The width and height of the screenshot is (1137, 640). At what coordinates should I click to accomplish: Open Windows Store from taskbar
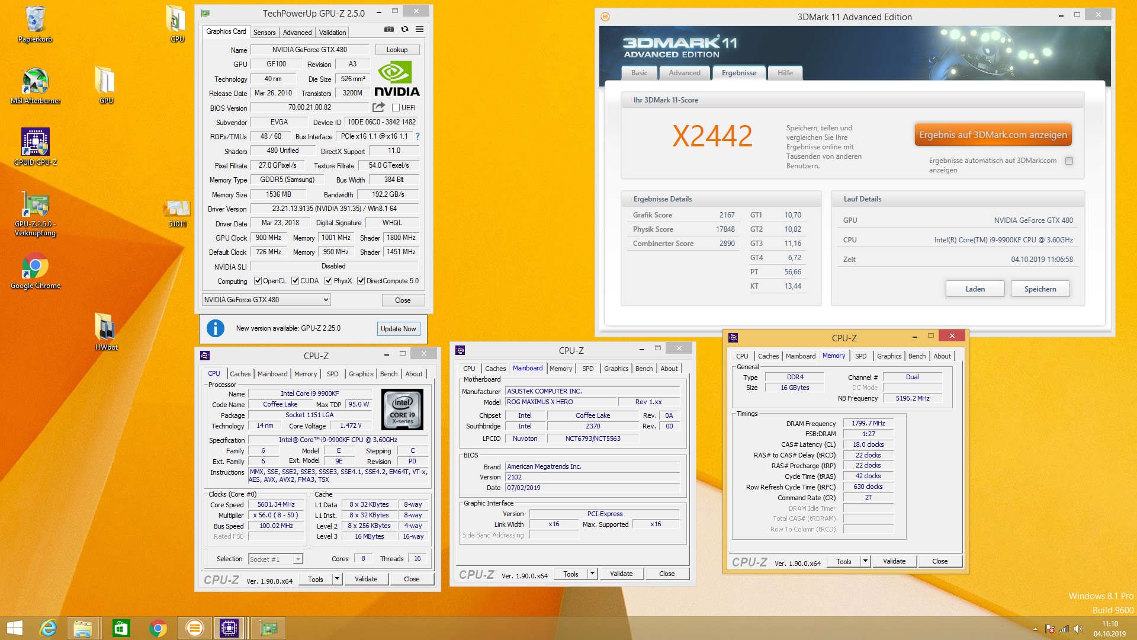coord(121,628)
